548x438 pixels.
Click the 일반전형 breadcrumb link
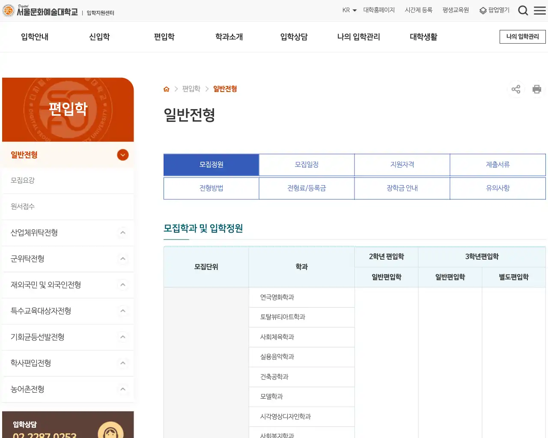225,89
